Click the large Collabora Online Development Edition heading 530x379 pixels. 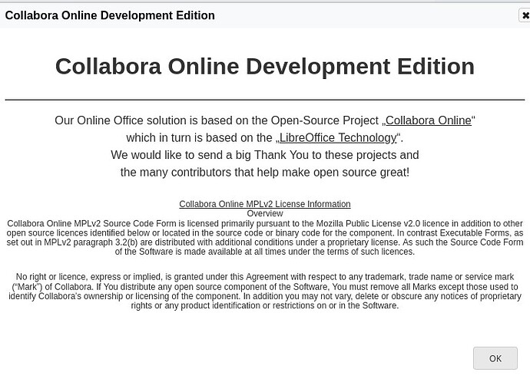pos(265,66)
